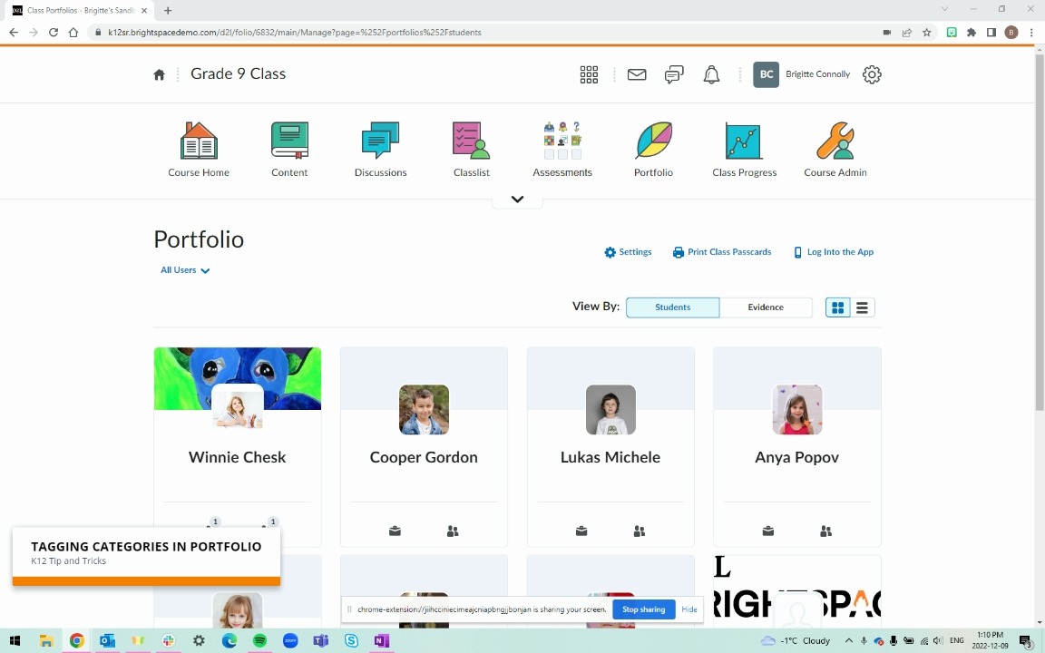Image resolution: width=1045 pixels, height=653 pixels.
Task: Open a new browser tab
Action: (x=168, y=11)
